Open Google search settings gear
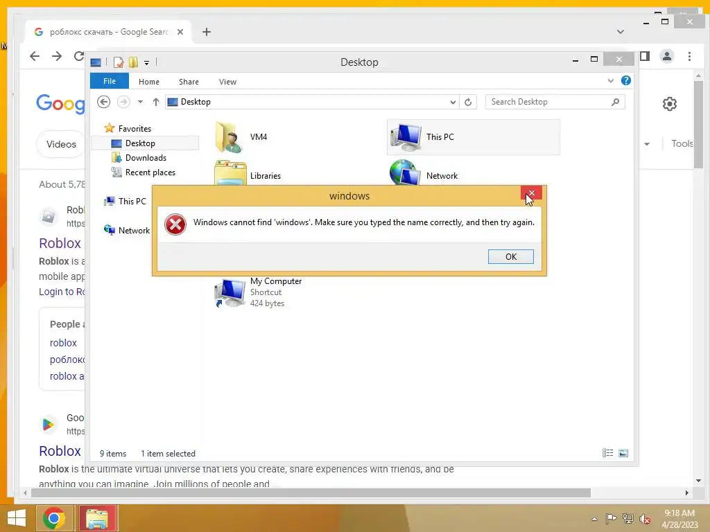Viewport: 710px width, 532px height. tap(670, 104)
